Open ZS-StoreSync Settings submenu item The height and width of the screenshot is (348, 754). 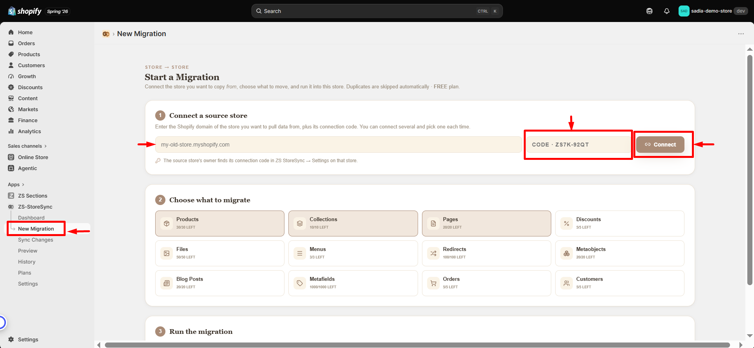click(x=28, y=284)
